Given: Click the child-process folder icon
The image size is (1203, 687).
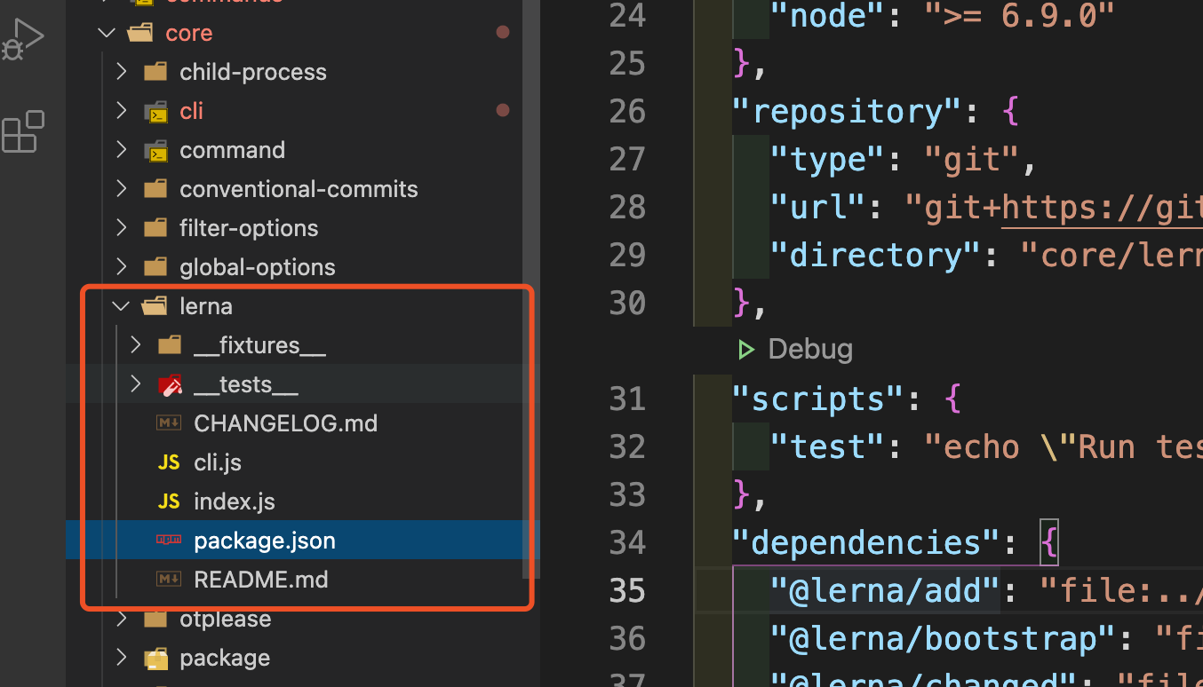Looking at the screenshot, I should click(155, 72).
